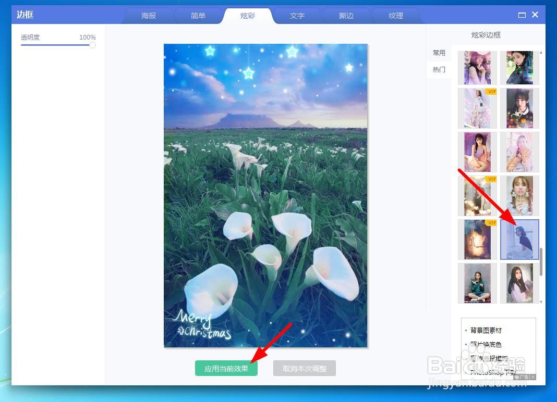Open the 背景图素材 ad link
The image size is (557, 402).
pyautogui.click(x=486, y=330)
